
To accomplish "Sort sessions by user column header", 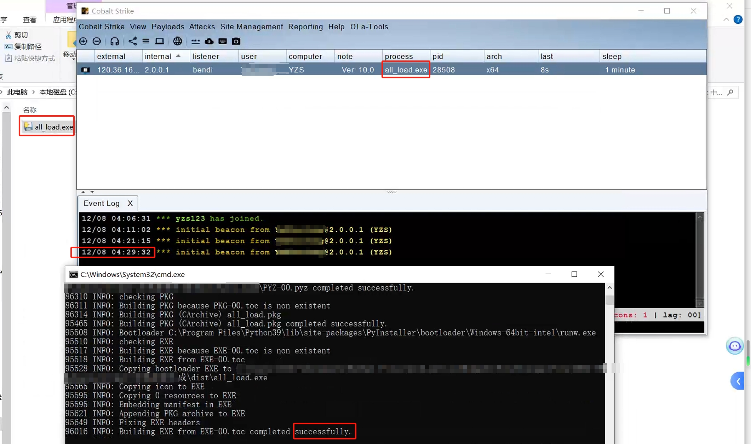I will [x=262, y=56].
